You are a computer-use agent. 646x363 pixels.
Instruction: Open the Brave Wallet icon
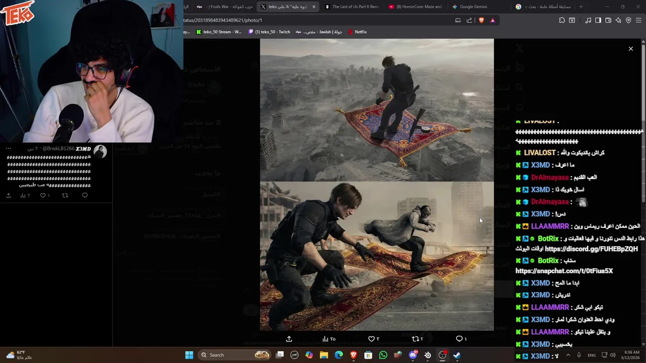(x=608, y=20)
